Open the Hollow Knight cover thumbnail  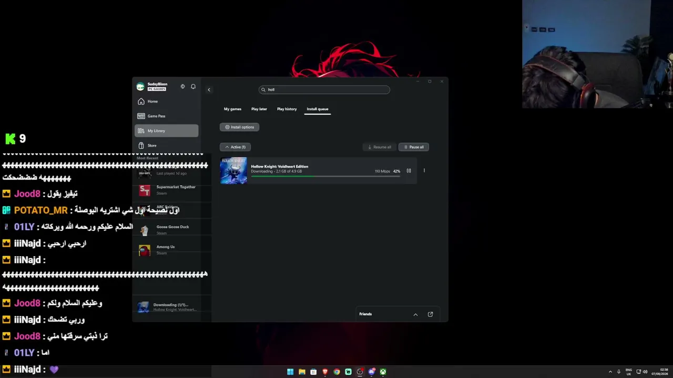(x=233, y=171)
